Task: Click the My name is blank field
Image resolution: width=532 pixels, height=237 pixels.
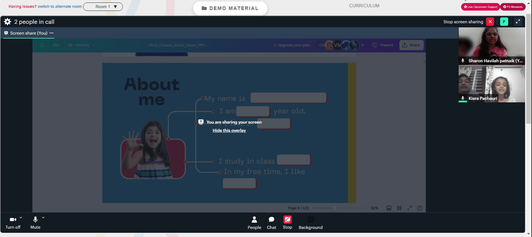Action: (288, 98)
